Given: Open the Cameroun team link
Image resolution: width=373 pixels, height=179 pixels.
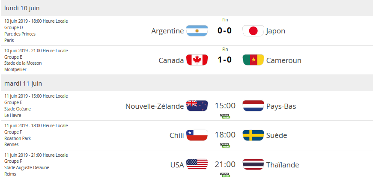Looking at the screenshot, I should tap(283, 60).
